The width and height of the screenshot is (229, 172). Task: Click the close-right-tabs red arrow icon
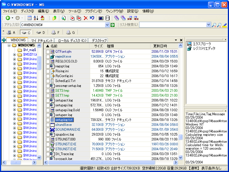[x=136, y=18]
